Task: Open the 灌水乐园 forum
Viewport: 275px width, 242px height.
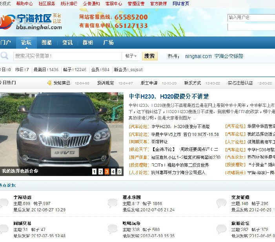Action: (x=131, y=197)
